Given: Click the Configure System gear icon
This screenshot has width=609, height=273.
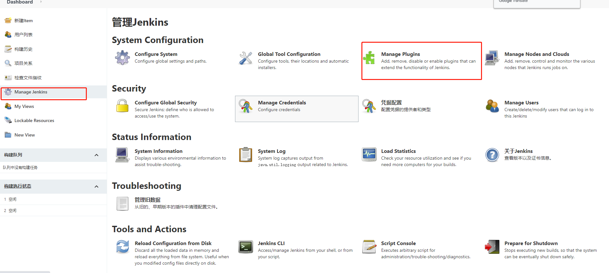Looking at the screenshot, I should 123,58.
